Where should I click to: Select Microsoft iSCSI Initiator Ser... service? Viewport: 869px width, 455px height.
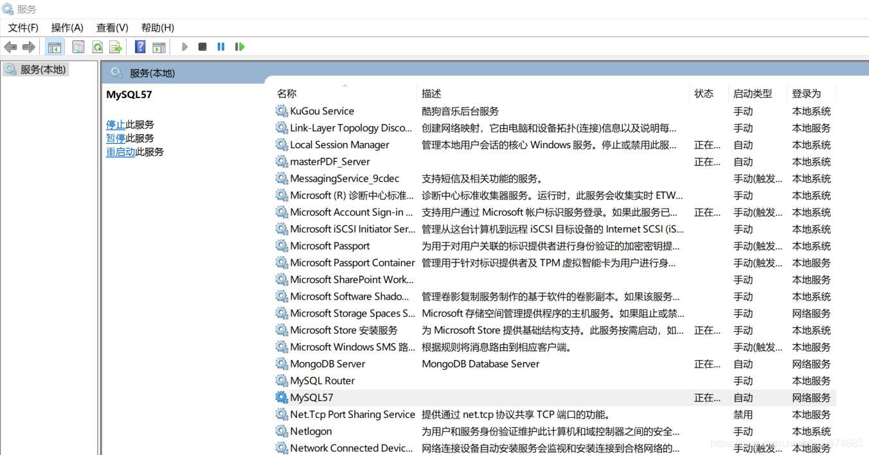pos(353,229)
